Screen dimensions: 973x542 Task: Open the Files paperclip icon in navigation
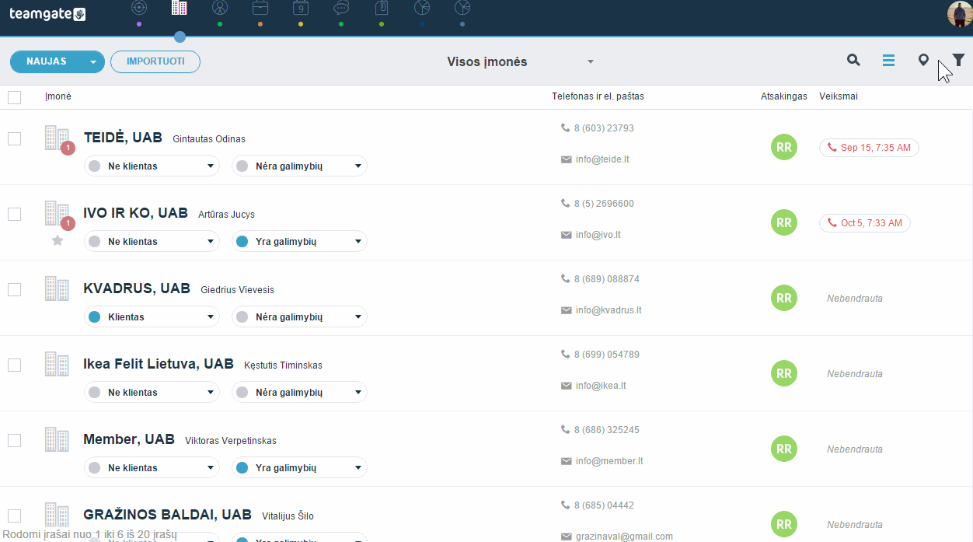(x=382, y=9)
